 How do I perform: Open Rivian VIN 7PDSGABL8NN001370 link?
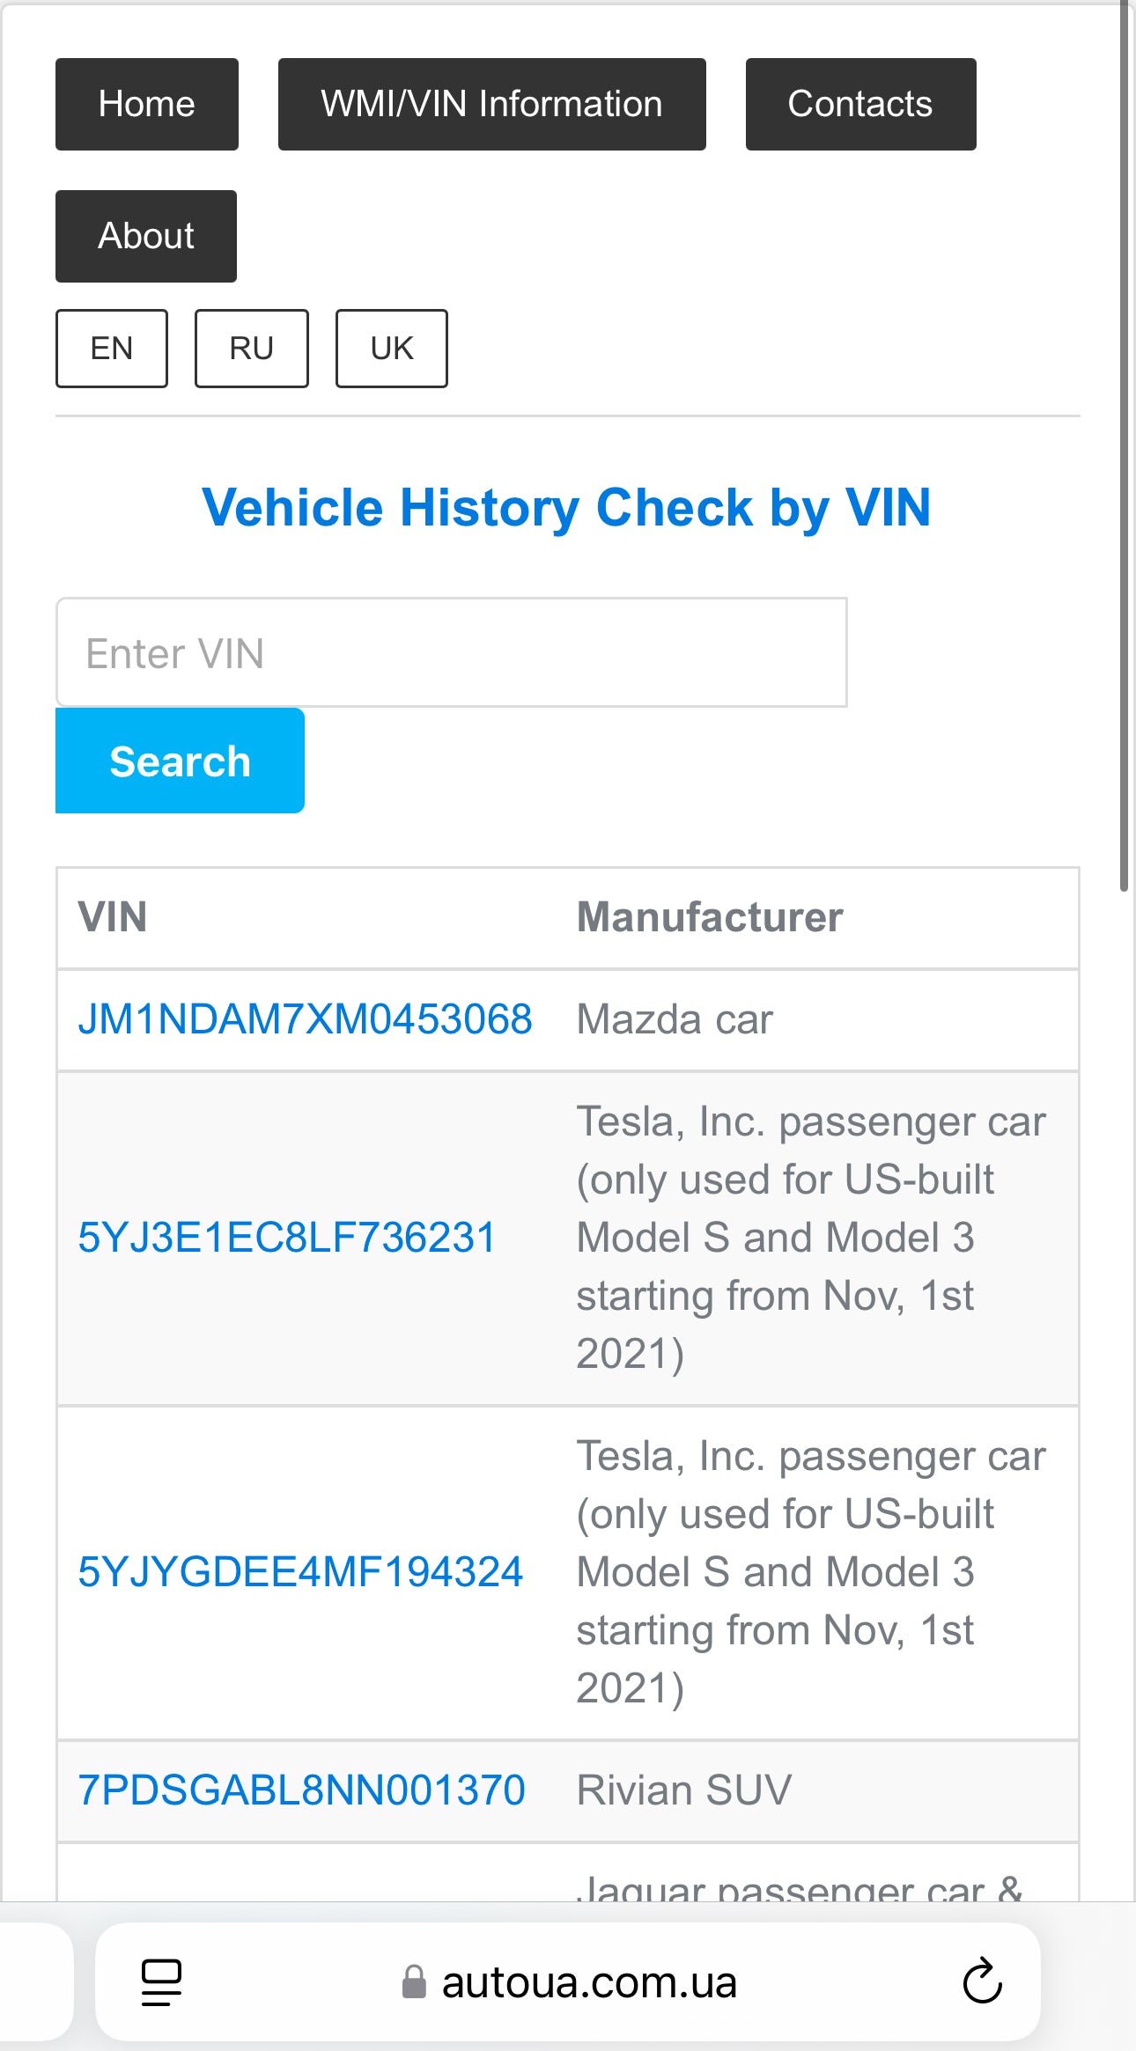pos(301,1790)
